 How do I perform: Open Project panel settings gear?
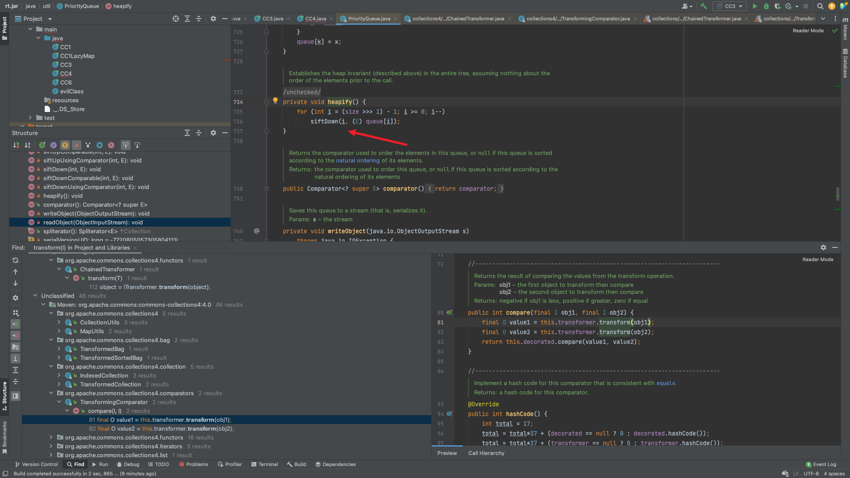[x=213, y=19]
